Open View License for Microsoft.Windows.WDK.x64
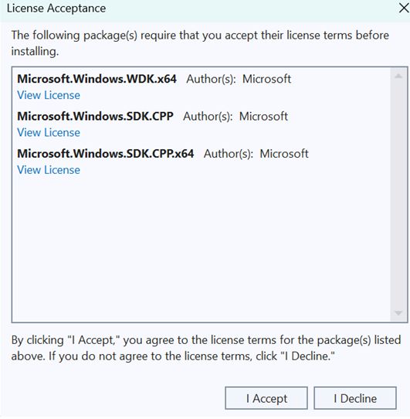The image size is (410, 419). [x=49, y=95]
